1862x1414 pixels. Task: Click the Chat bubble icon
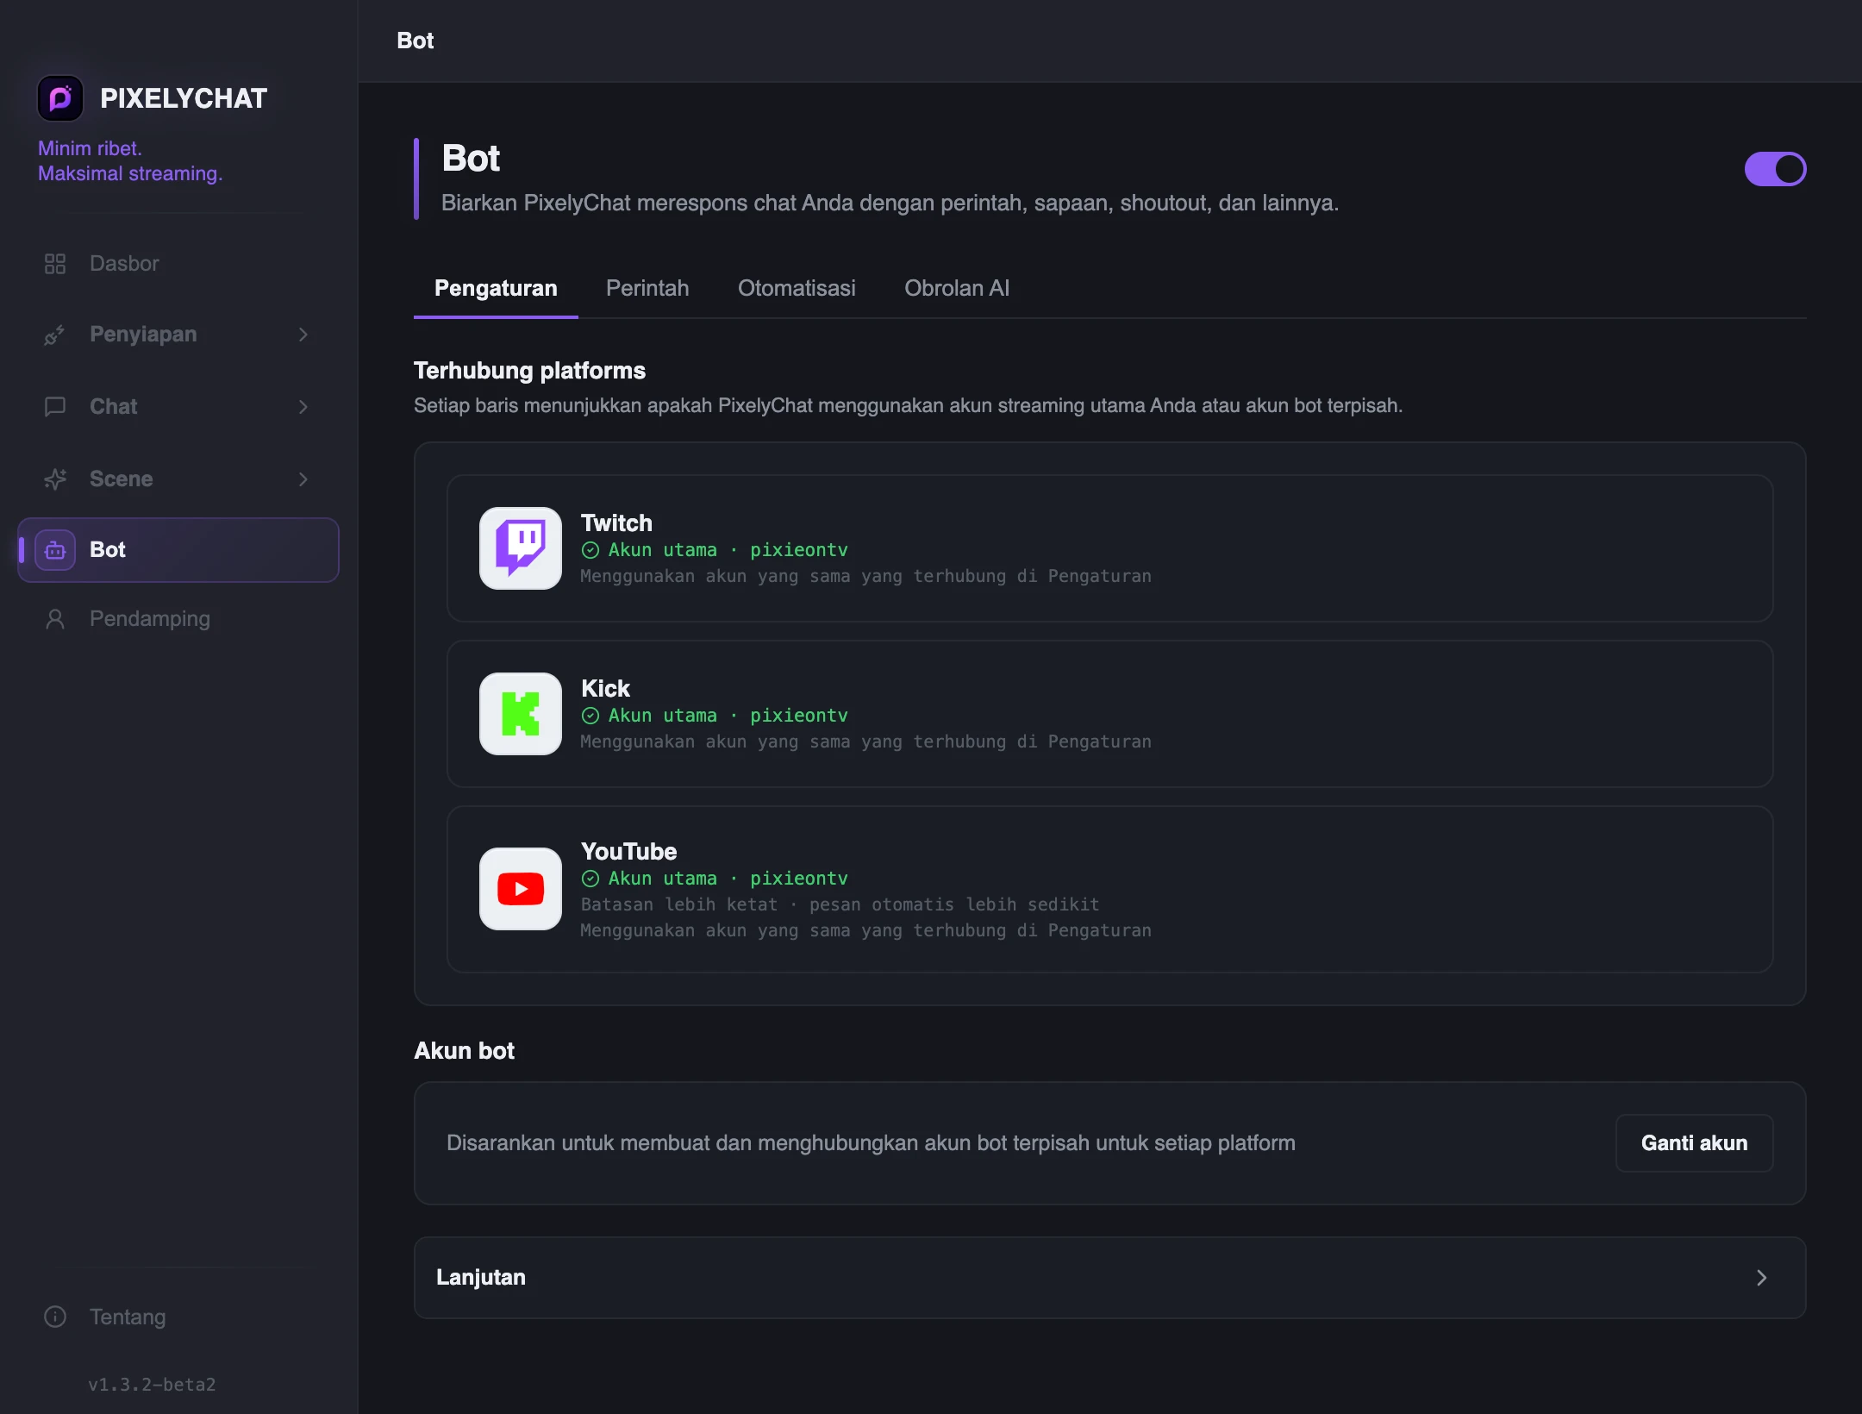55,407
